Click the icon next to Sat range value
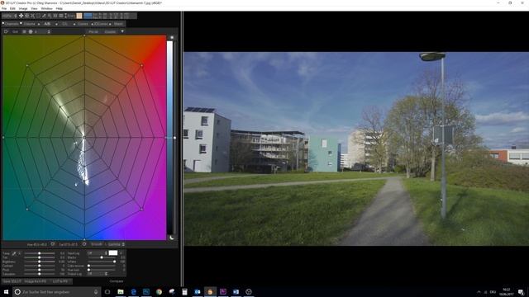This screenshot has height=297, width=529. point(84,244)
